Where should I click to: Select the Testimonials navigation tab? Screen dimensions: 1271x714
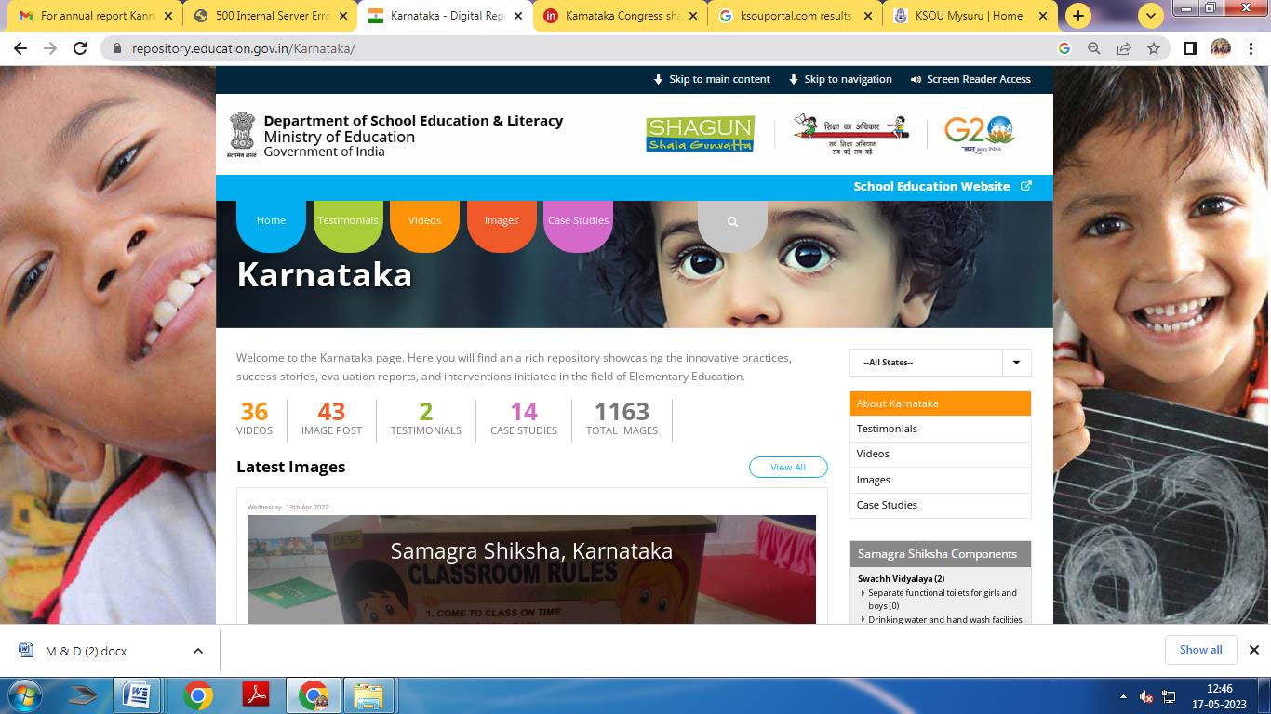click(x=348, y=221)
